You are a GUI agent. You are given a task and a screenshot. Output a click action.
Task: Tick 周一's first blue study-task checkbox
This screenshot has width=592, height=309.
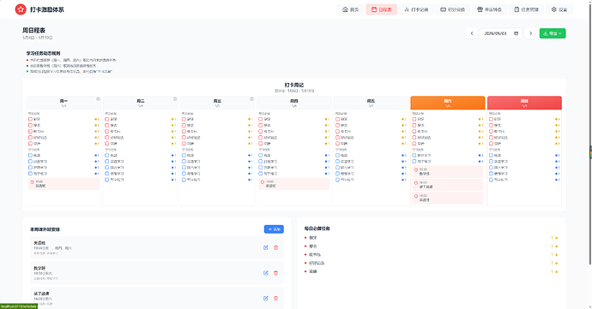click(30, 155)
